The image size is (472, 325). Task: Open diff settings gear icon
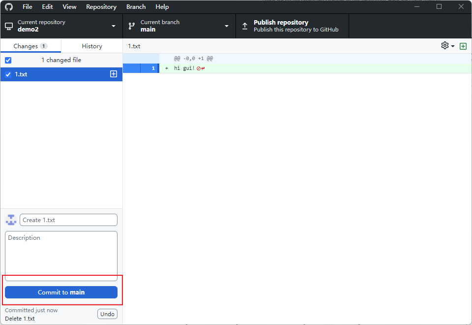[x=444, y=45]
